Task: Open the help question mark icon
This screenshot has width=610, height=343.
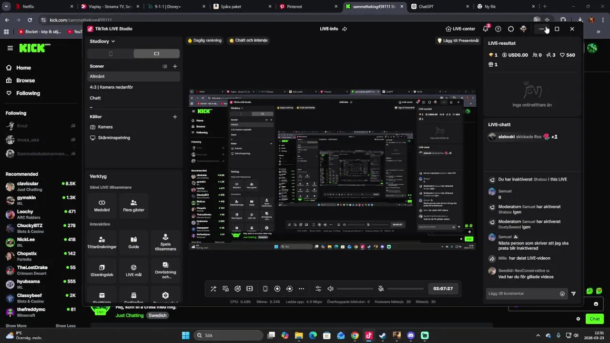Action: click(498, 29)
